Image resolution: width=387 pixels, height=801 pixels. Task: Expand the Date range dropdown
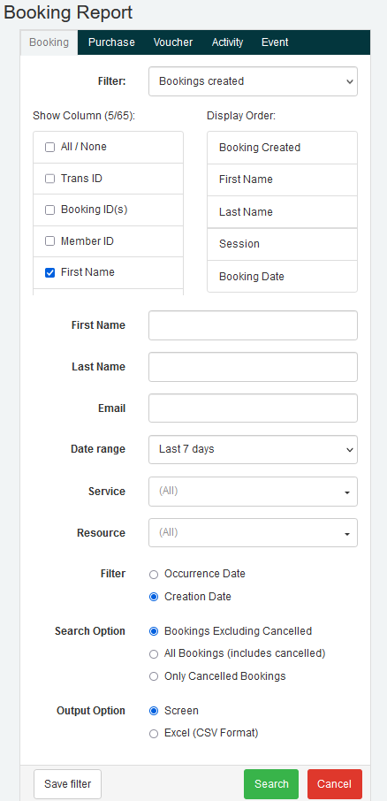(253, 449)
